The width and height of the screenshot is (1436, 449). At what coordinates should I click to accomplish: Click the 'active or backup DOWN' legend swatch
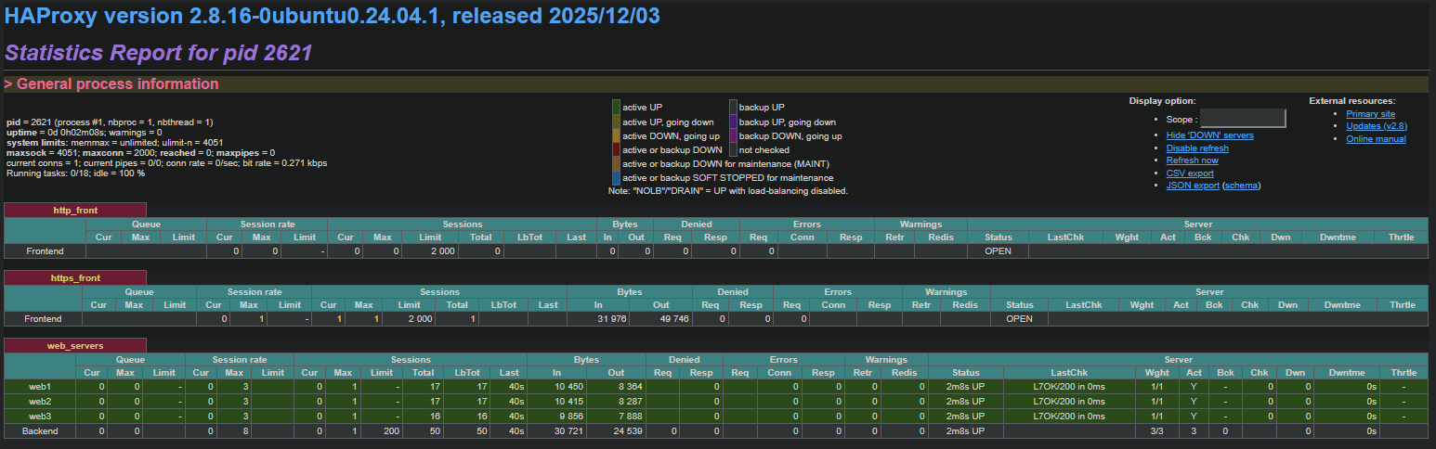[x=616, y=149]
